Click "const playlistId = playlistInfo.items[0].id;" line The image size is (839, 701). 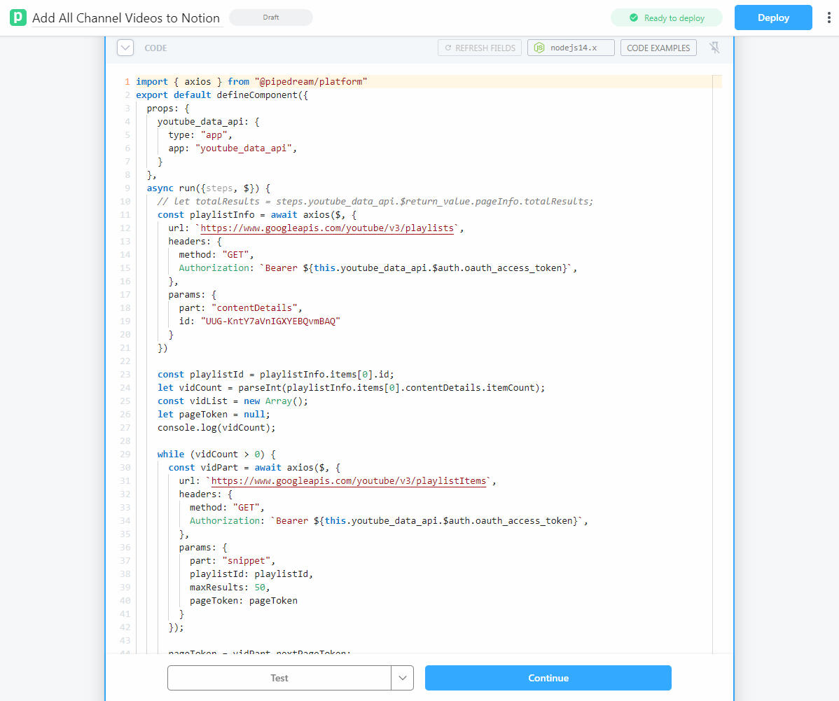click(275, 374)
